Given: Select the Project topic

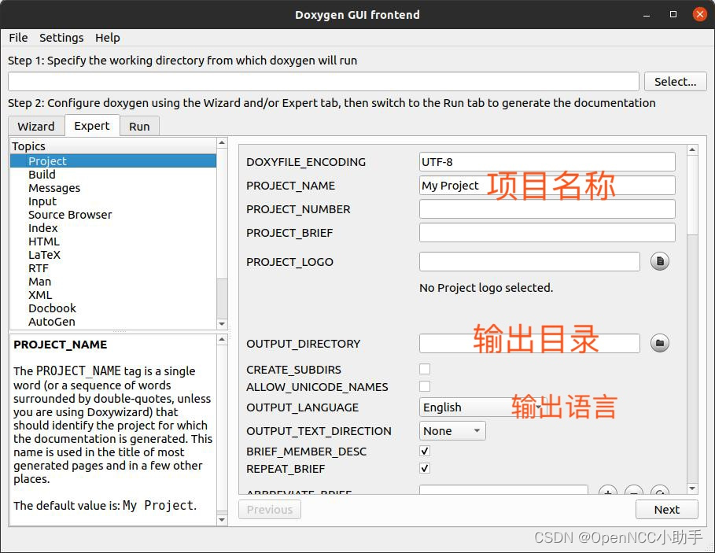Looking at the screenshot, I should (x=113, y=161).
